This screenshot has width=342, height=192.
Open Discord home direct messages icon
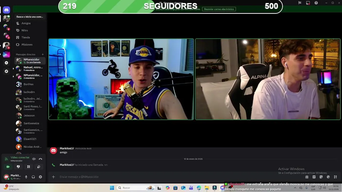tap(6, 10)
